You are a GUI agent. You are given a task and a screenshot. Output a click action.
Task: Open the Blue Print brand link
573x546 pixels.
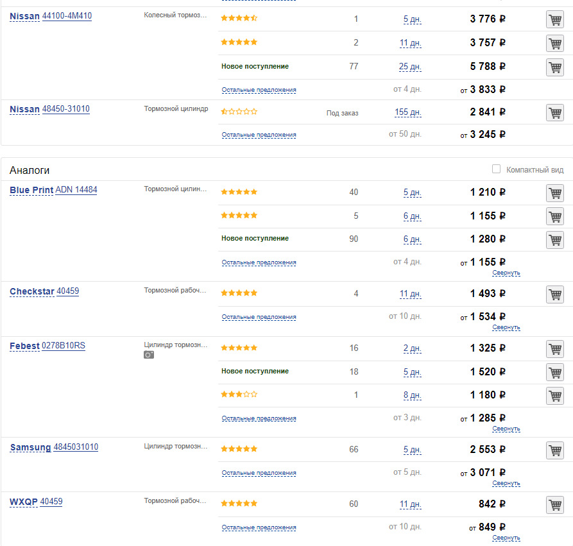point(31,190)
